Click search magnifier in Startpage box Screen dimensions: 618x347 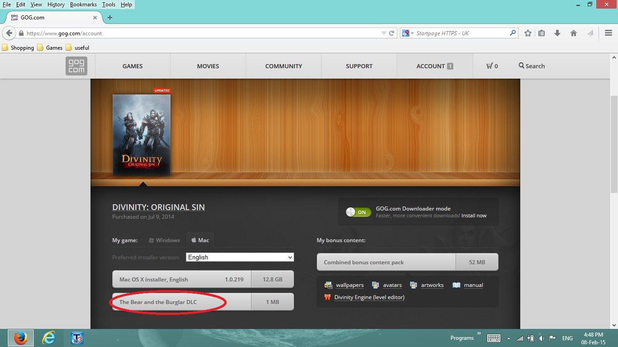coord(513,33)
